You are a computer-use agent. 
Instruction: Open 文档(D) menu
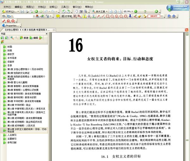[x=42, y=7]
